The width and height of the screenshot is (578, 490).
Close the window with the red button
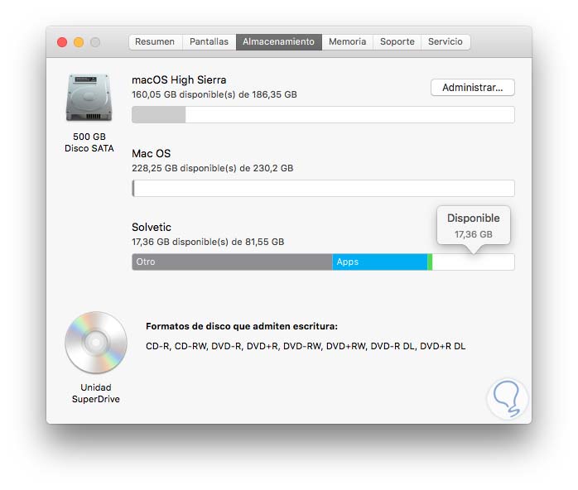coord(62,42)
